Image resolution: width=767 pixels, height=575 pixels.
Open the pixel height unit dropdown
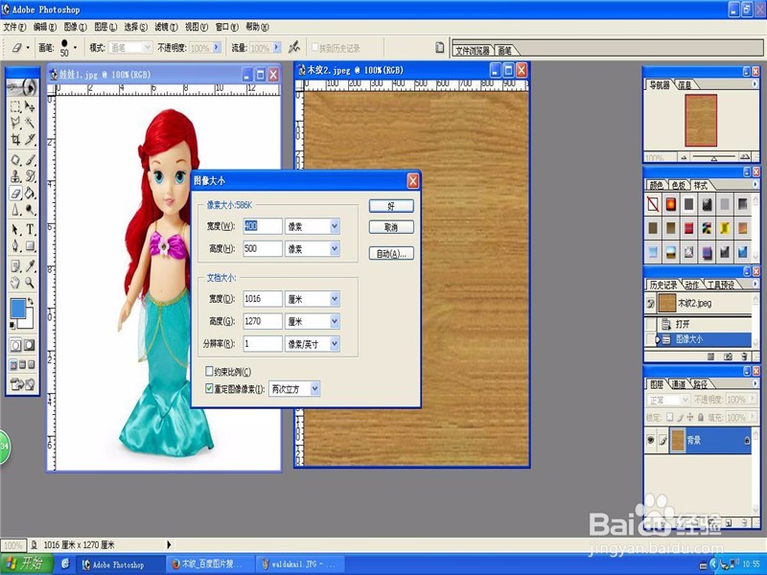[335, 248]
